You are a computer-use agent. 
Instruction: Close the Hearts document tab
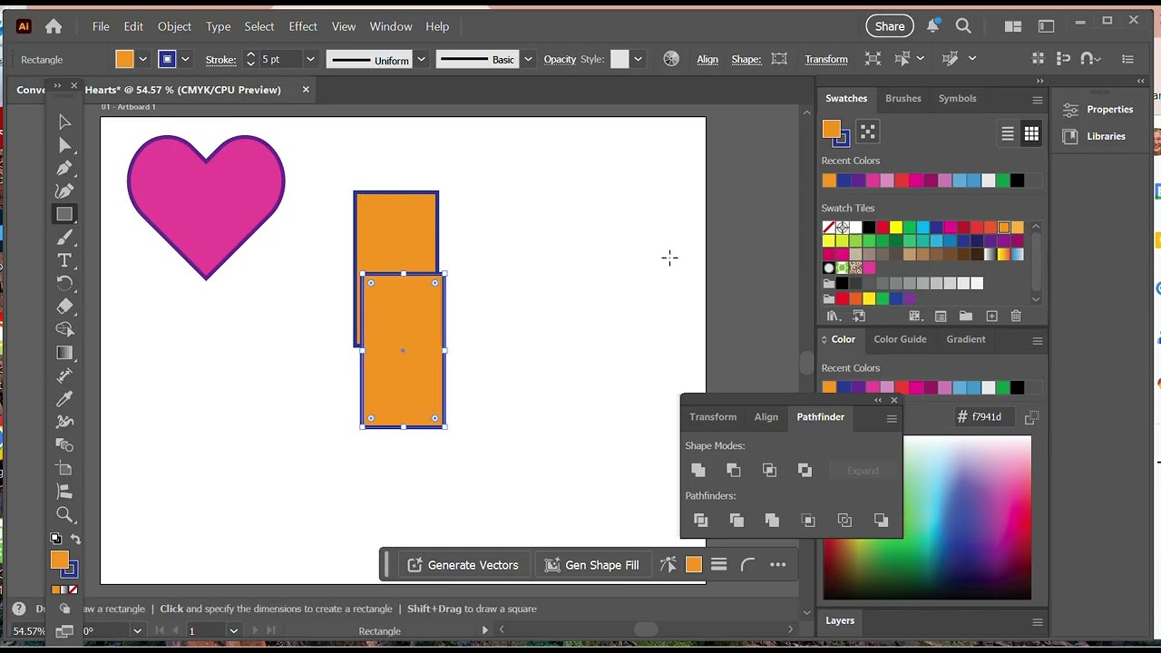tap(306, 89)
